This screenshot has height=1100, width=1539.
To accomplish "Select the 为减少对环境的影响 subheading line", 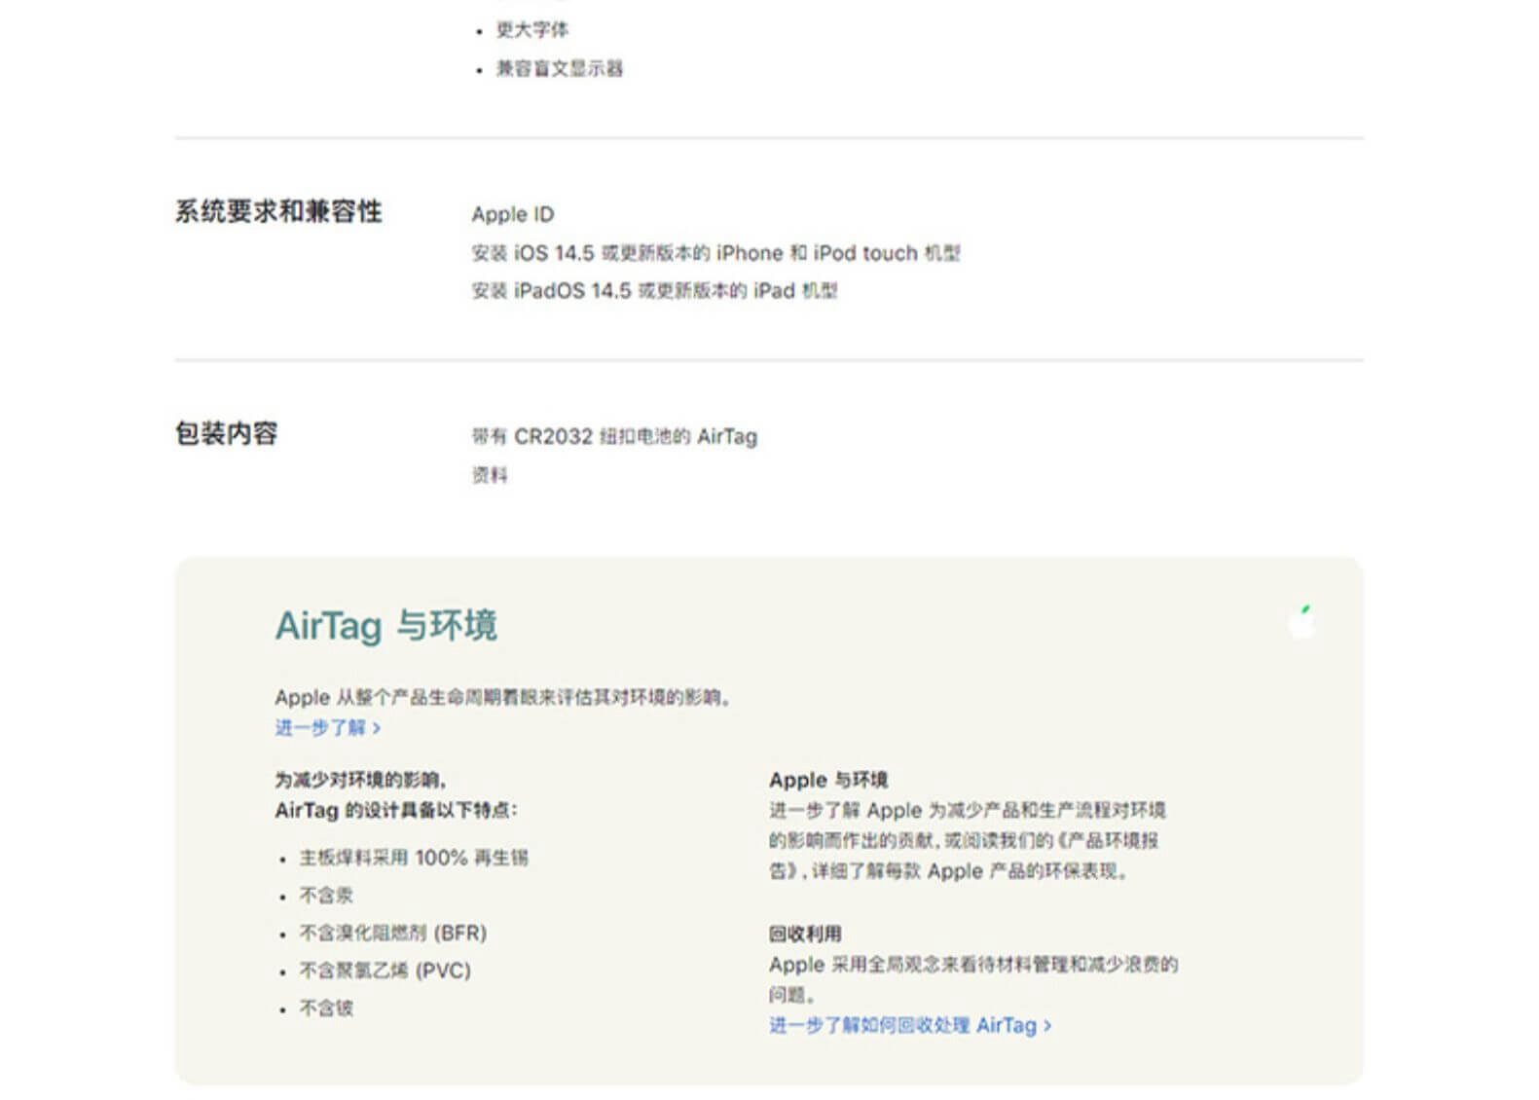I will coord(360,780).
